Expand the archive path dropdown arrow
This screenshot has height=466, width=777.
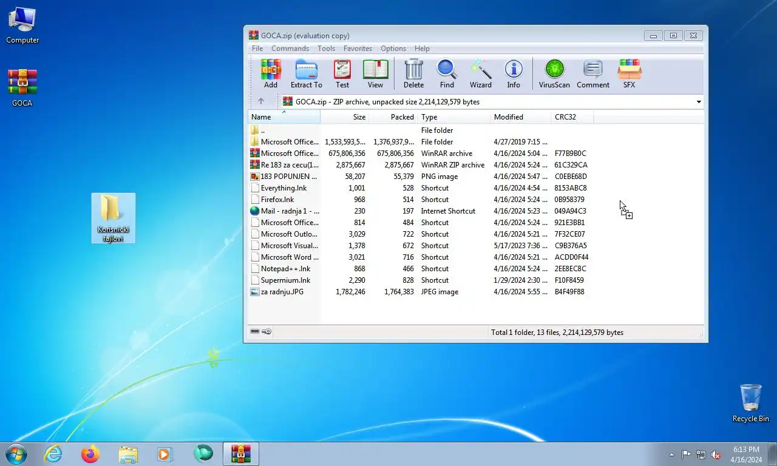click(x=699, y=102)
